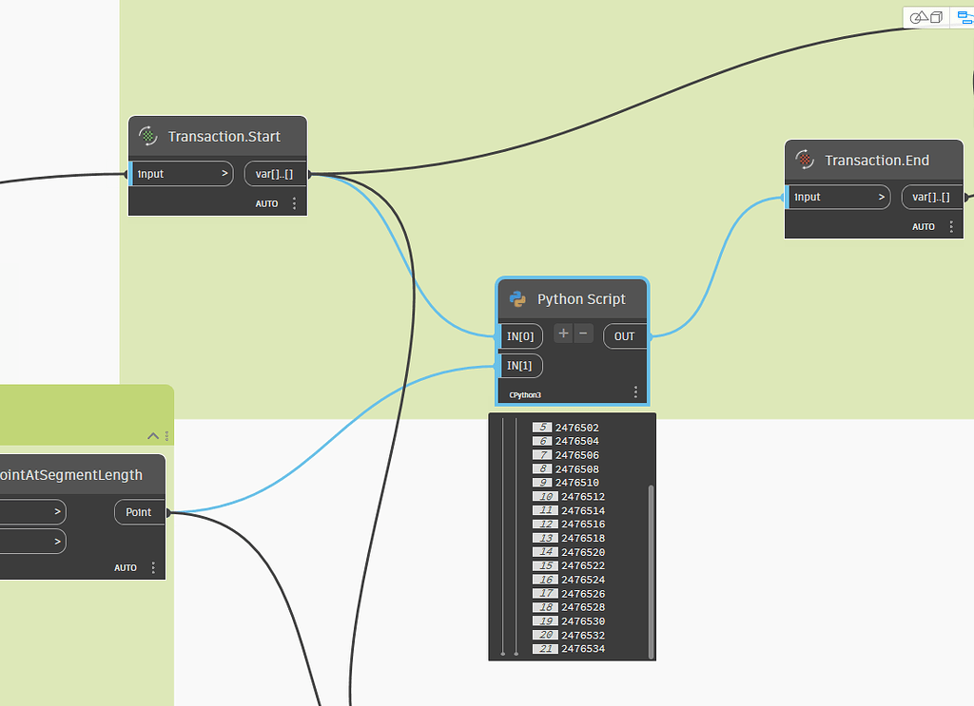Toggle AUTO lacing on PointAtSegmentLength node
The height and width of the screenshot is (706, 974).
click(125, 567)
